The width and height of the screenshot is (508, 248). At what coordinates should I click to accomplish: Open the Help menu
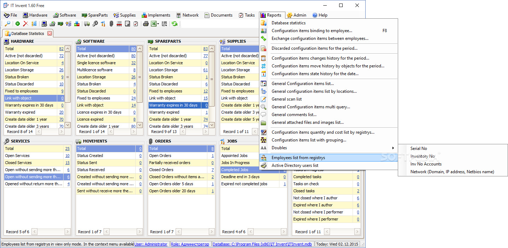320,15
